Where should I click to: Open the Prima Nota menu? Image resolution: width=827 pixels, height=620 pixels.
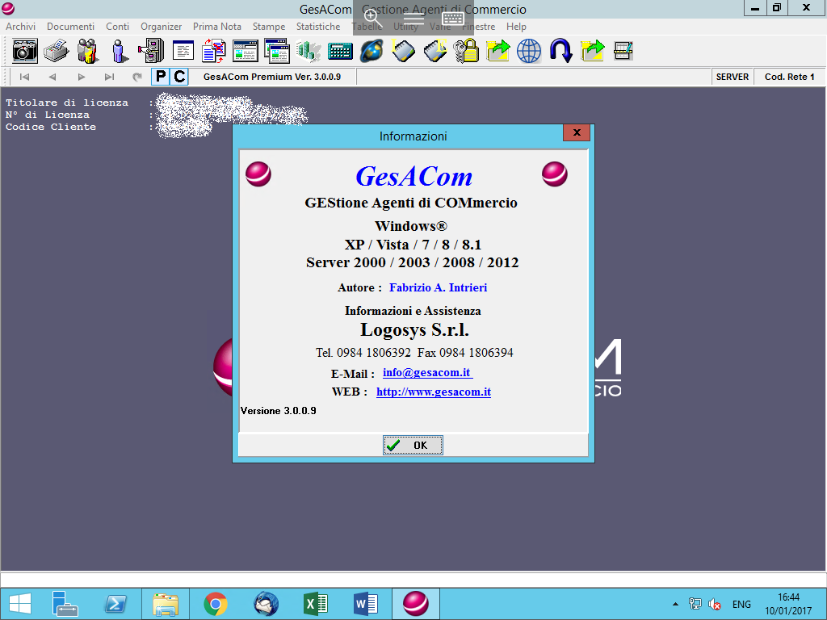click(216, 27)
